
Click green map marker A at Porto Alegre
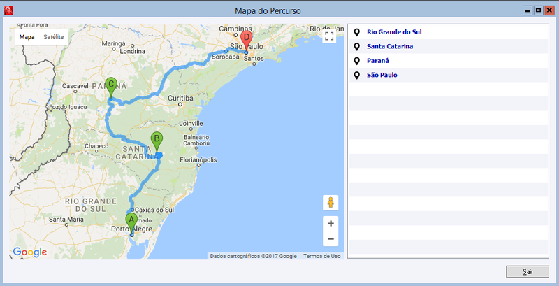(x=131, y=223)
